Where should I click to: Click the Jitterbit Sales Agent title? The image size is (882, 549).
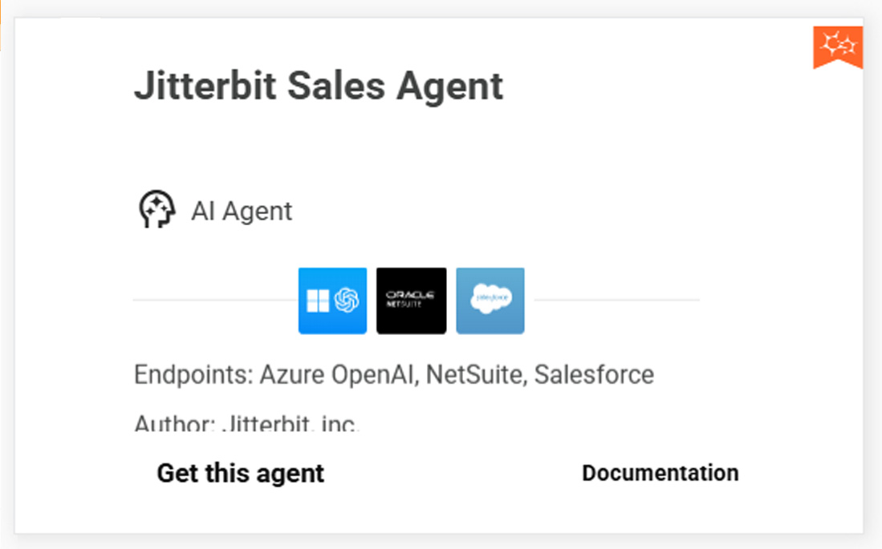[x=318, y=86]
